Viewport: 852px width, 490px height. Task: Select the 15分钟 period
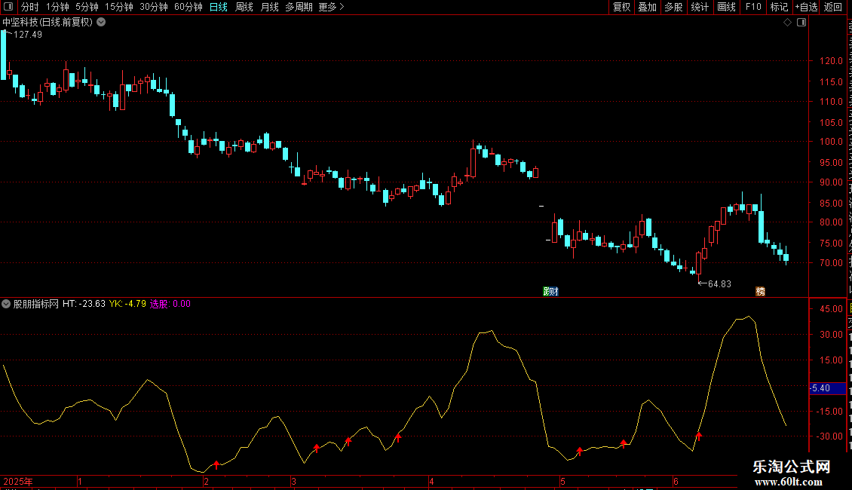tap(118, 7)
